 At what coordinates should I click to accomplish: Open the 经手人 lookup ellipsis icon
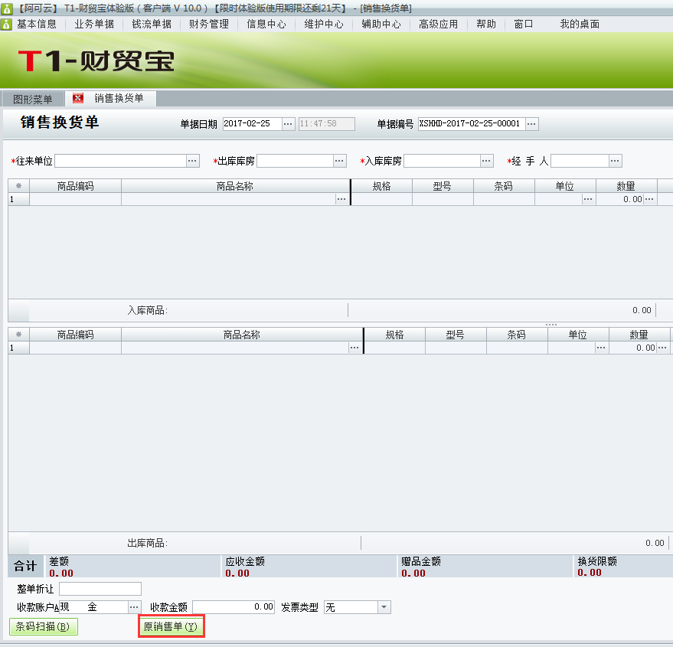pos(615,161)
